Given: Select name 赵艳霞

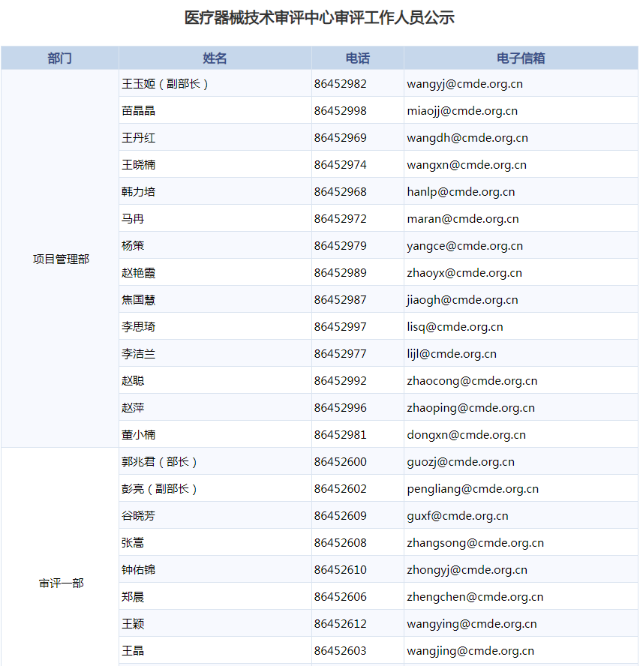Looking at the screenshot, I should [x=139, y=273].
